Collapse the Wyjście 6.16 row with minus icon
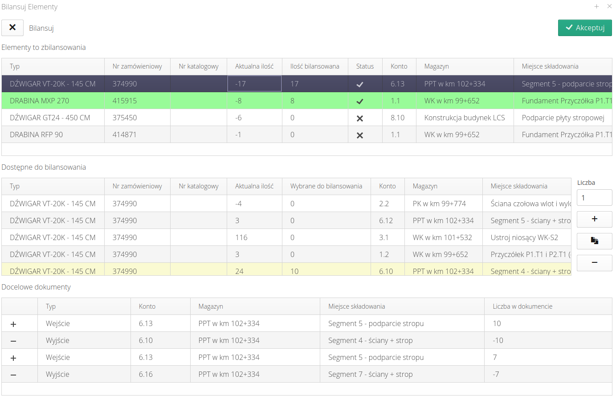Screen dimensions: 616x400 coord(13,375)
